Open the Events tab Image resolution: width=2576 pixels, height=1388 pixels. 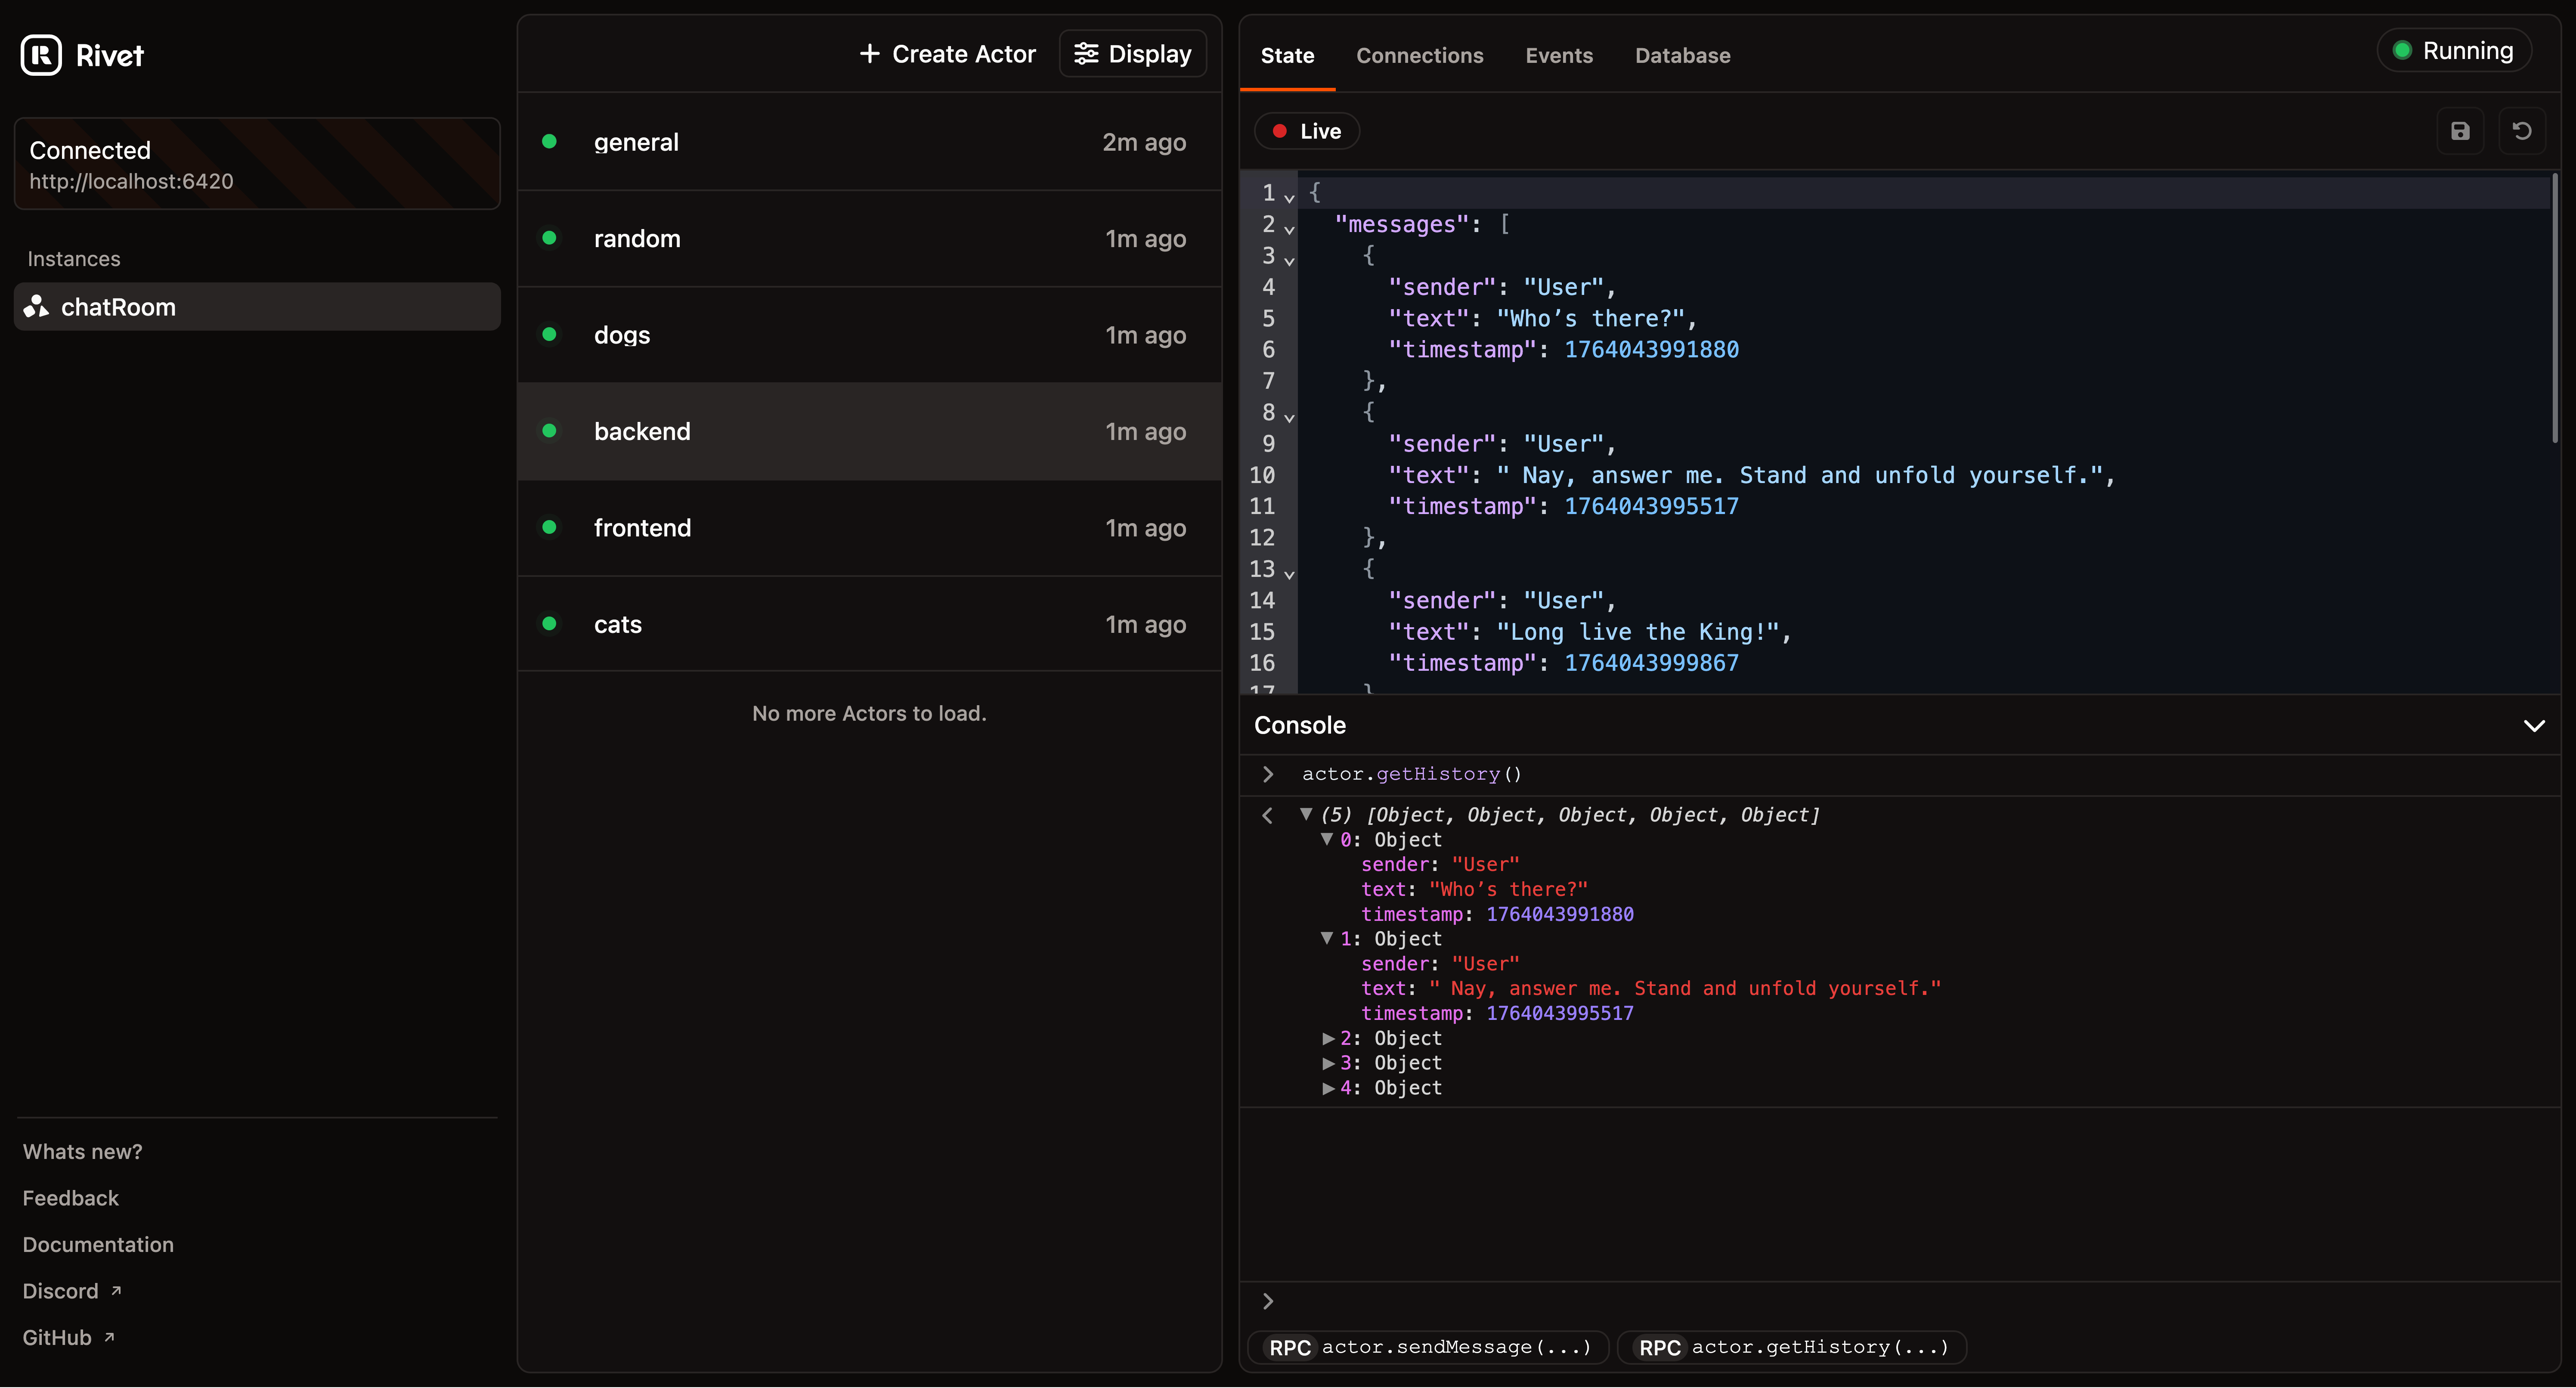[x=1558, y=55]
